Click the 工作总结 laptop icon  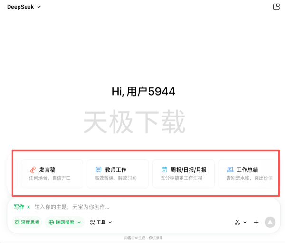230,170
